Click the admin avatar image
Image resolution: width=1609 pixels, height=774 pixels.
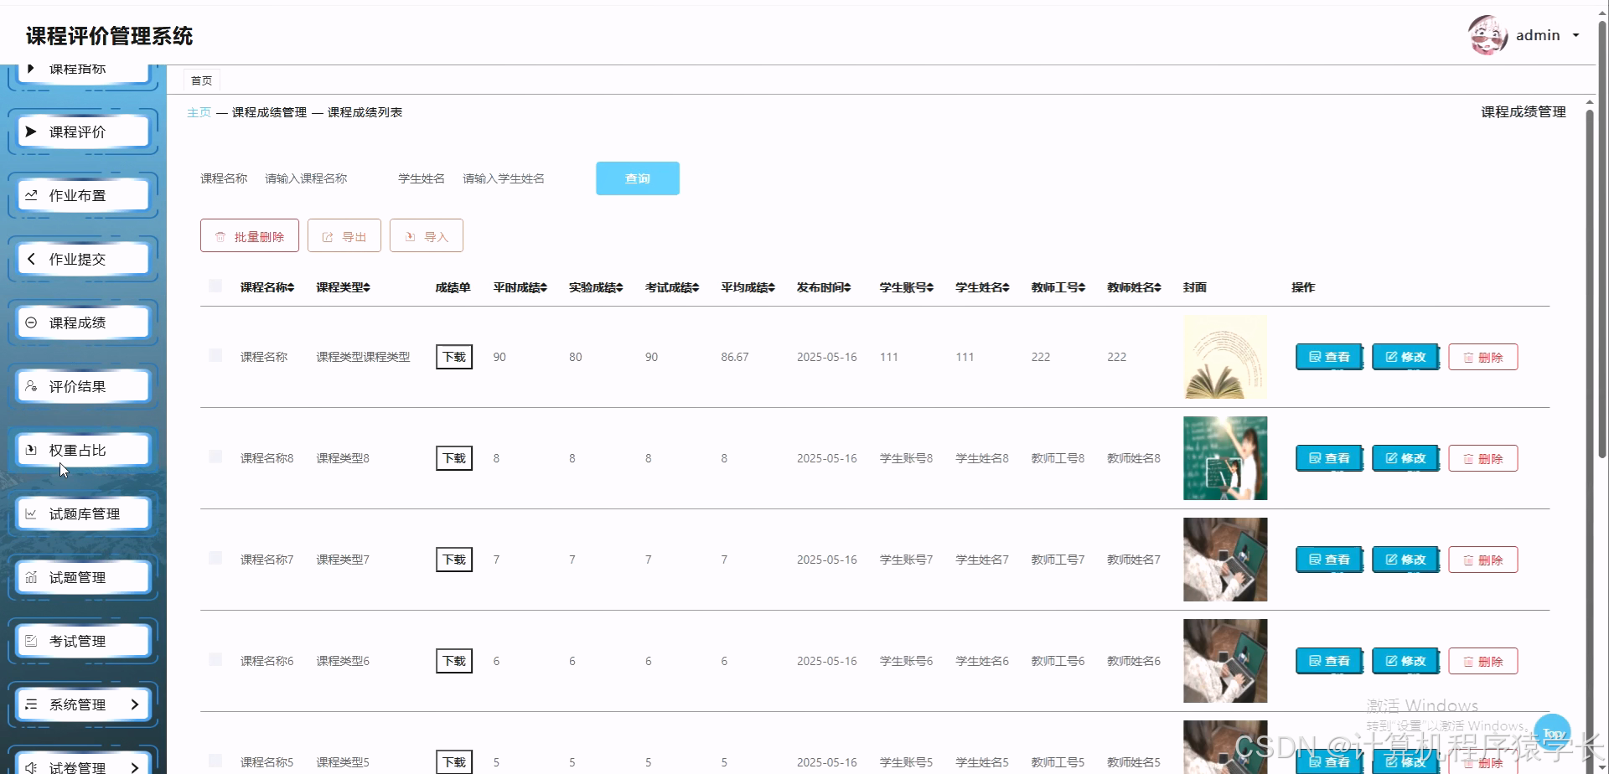click(x=1487, y=35)
